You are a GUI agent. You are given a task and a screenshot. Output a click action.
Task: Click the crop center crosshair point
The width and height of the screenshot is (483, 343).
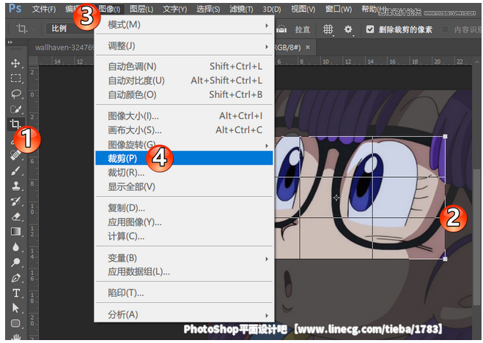coord(336,197)
